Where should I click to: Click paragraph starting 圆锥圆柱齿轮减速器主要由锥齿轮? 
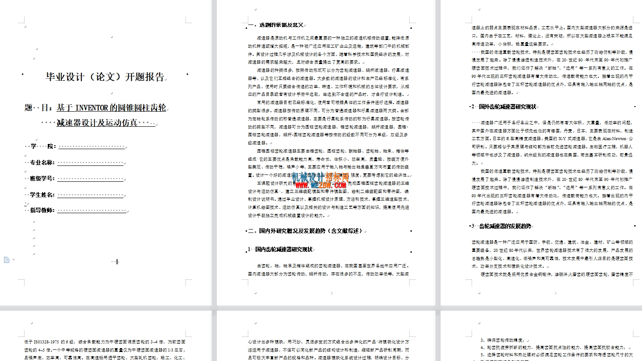(328, 163)
